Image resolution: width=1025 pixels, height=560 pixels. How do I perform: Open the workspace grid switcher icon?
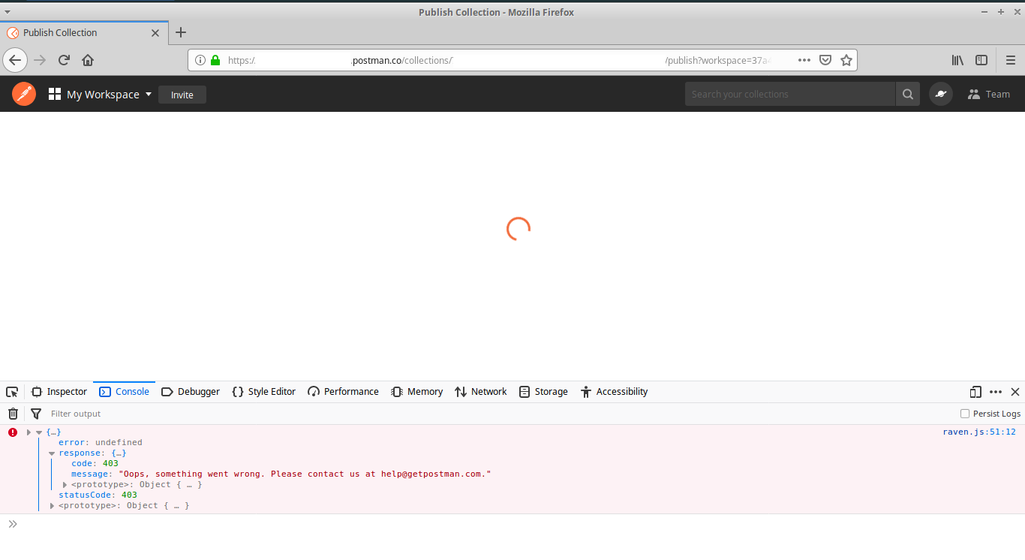coord(54,94)
